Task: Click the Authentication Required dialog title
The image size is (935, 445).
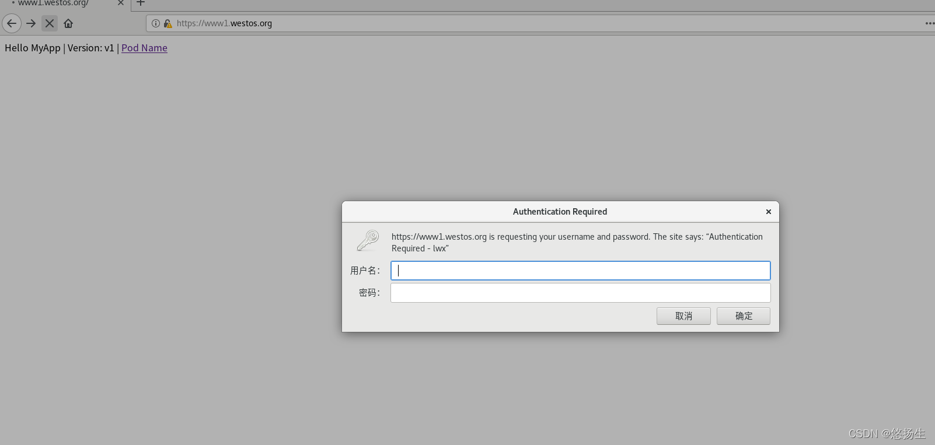Action: [x=560, y=212]
